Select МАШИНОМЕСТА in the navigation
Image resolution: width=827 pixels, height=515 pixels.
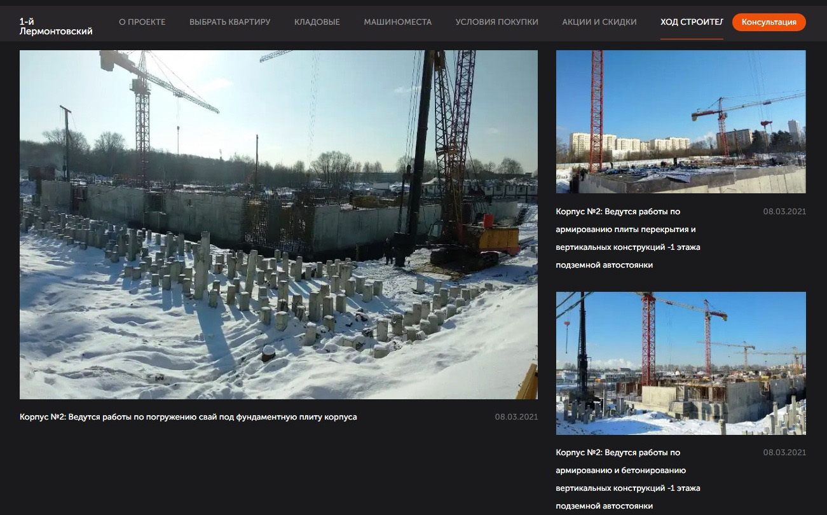pyautogui.click(x=398, y=22)
